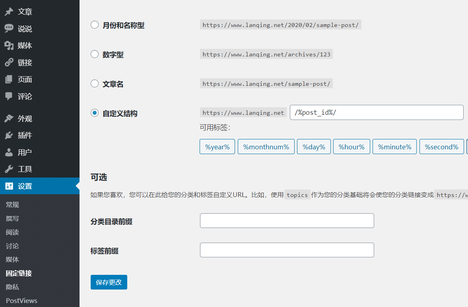The width and height of the screenshot is (468, 307).
Task: Open the 隐私 settings submenu
Action: [x=12, y=287]
